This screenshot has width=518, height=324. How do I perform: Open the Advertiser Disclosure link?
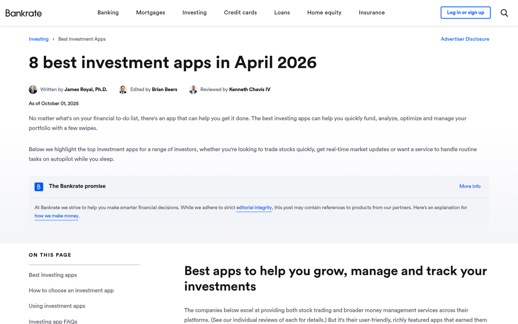click(x=465, y=39)
